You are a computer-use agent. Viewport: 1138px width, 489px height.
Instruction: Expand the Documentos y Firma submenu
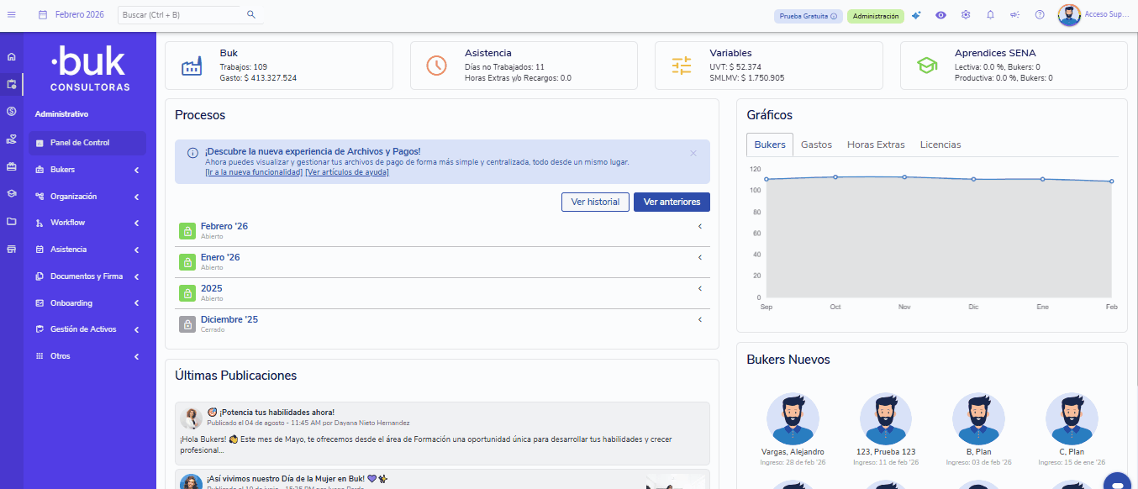(87, 276)
